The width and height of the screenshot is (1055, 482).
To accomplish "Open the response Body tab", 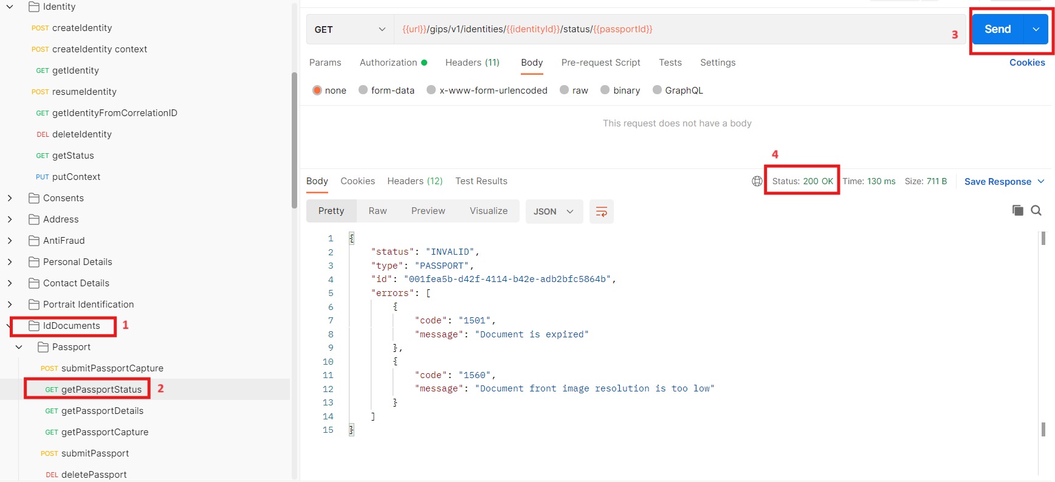I will coord(317,181).
